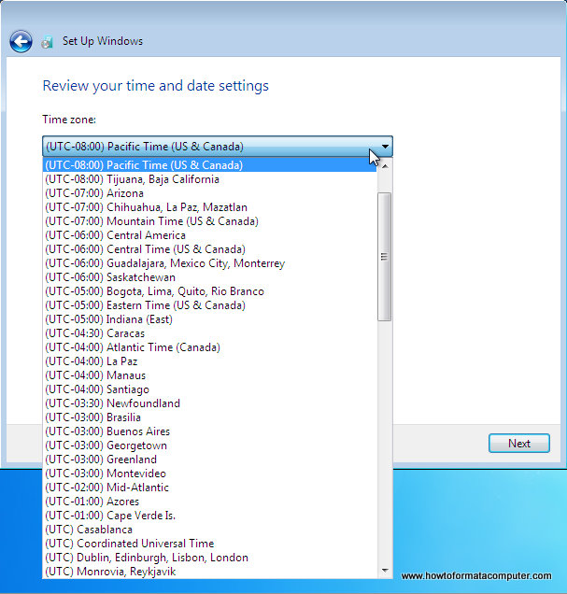Select the Brasilia time zone
Viewport: 567px width, 594px height.
pos(210,417)
